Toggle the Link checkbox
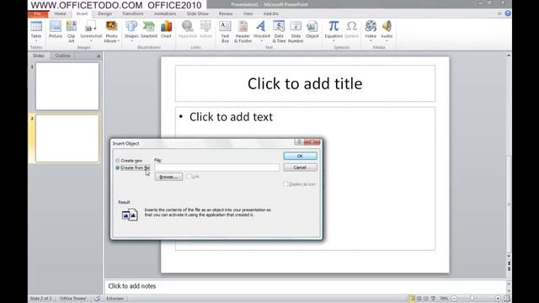539x303 pixels. pyautogui.click(x=189, y=176)
